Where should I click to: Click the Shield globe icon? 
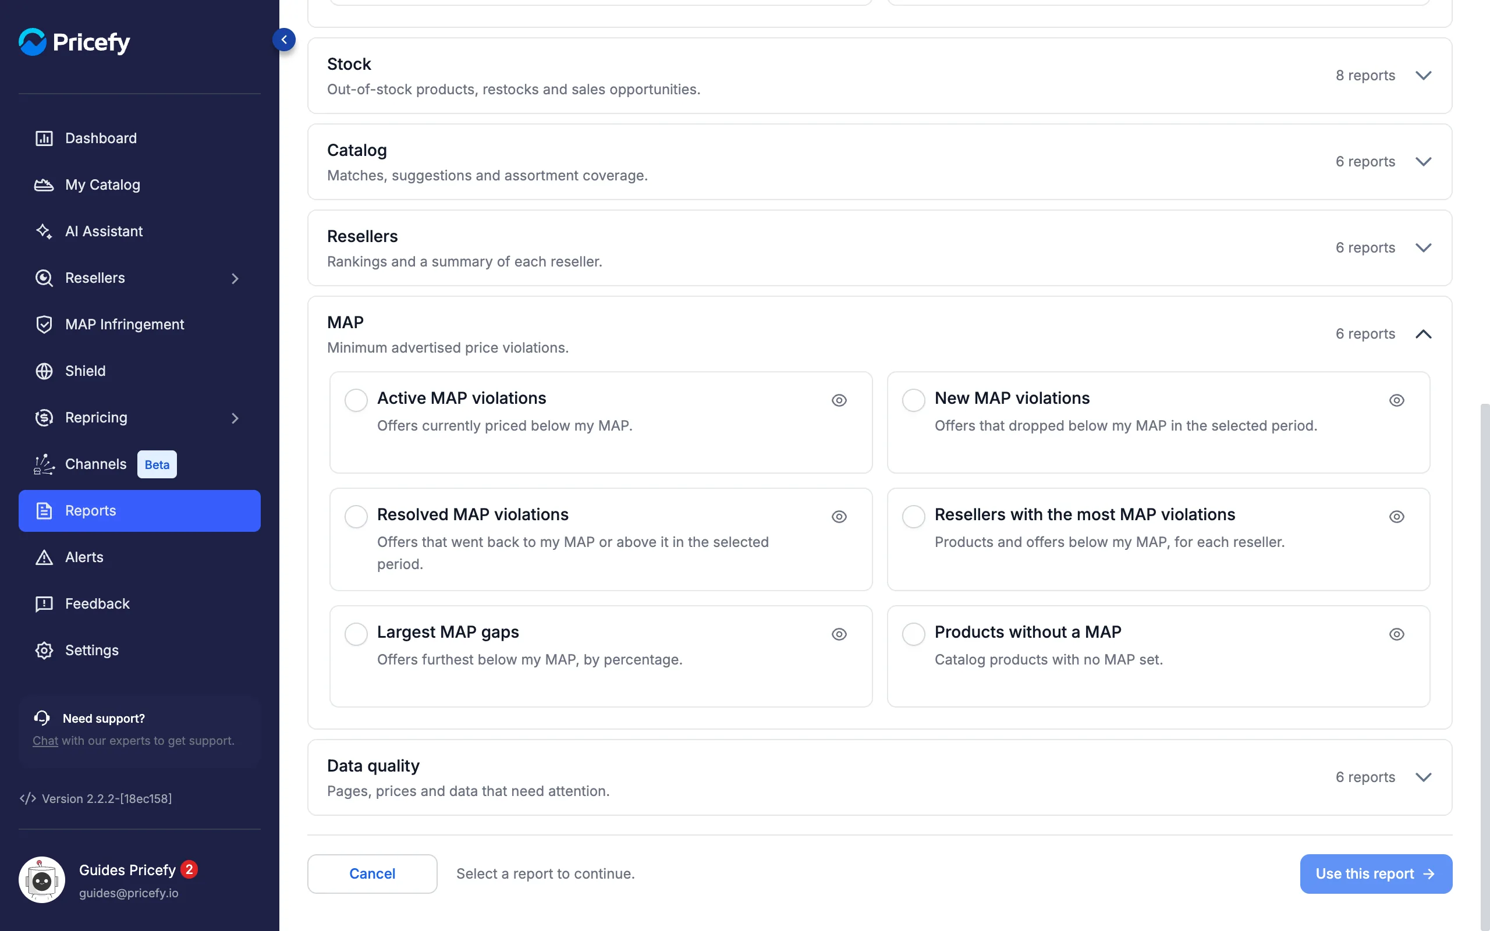[44, 371]
